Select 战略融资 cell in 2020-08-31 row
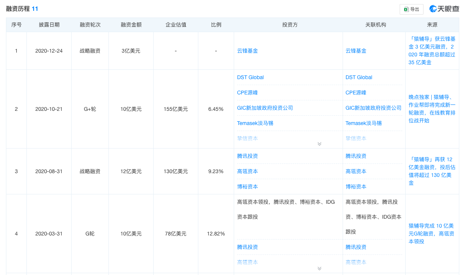The image size is (463, 275). 90,171
